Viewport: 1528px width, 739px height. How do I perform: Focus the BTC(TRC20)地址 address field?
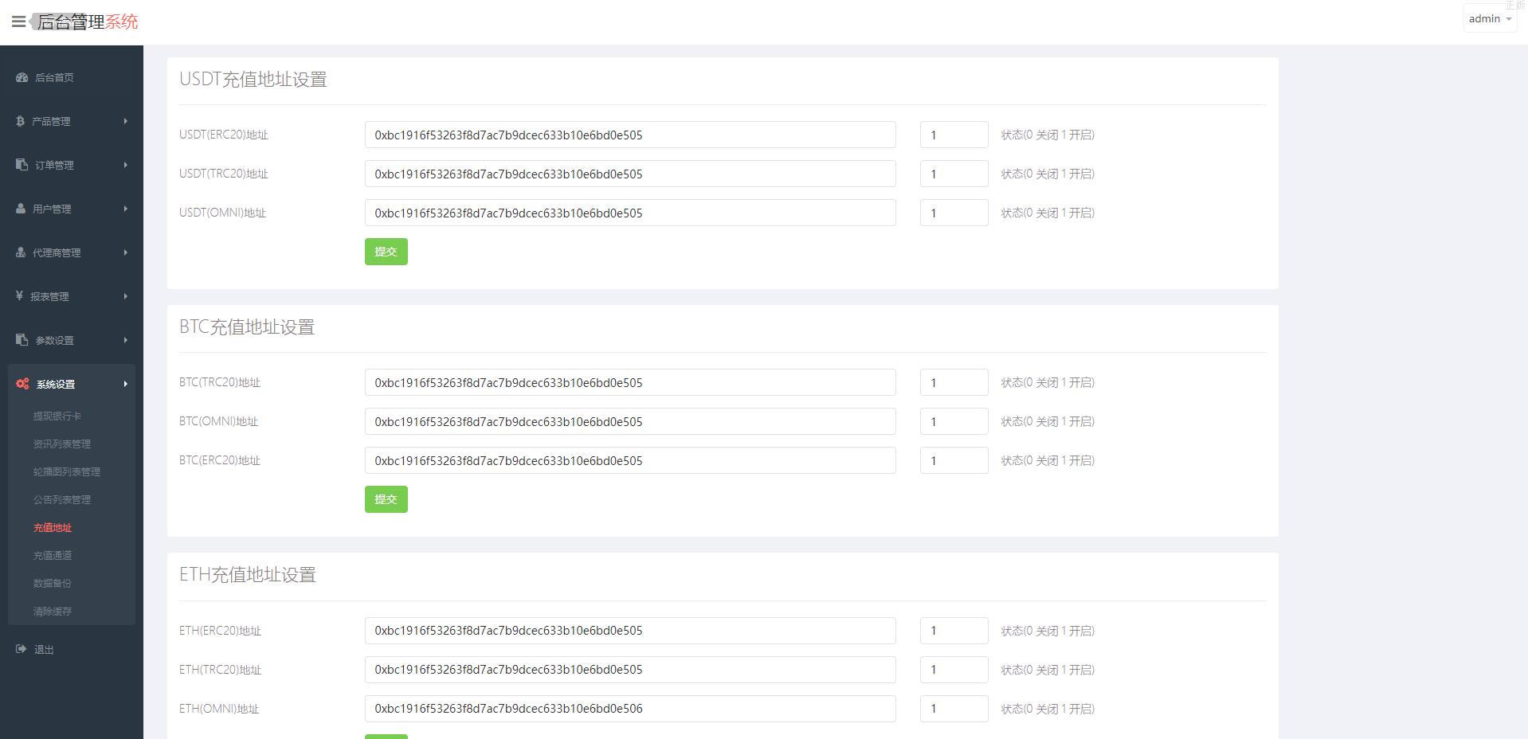(x=630, y=382)
